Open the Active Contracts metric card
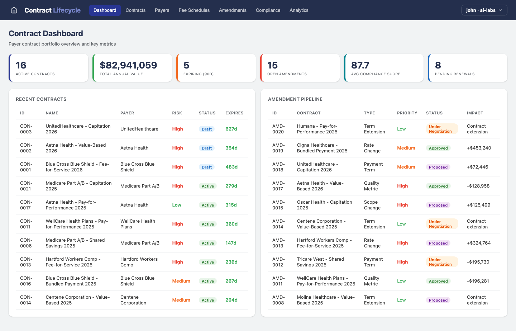 click(x=48, y=67)
